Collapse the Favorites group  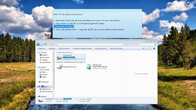coord(38,53)
